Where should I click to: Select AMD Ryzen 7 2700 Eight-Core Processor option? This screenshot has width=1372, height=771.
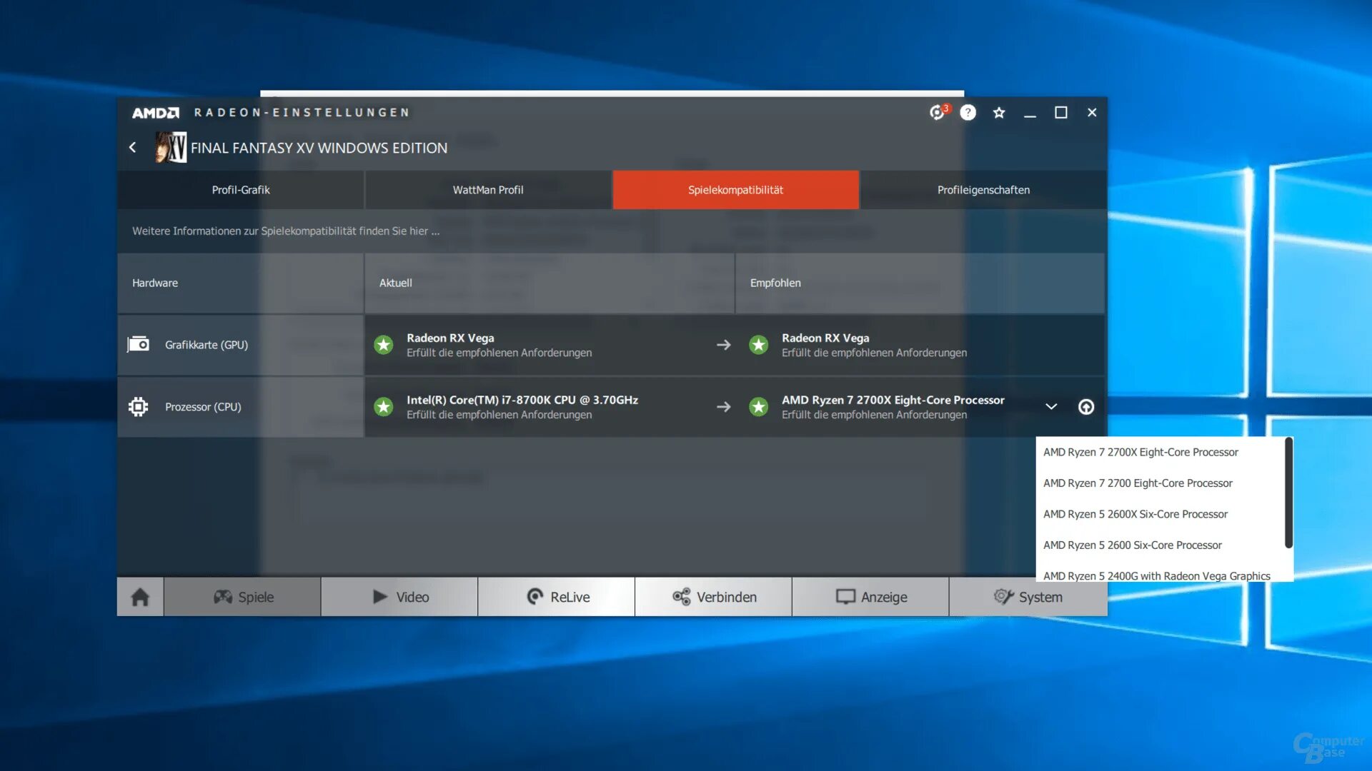[1160, 483]
